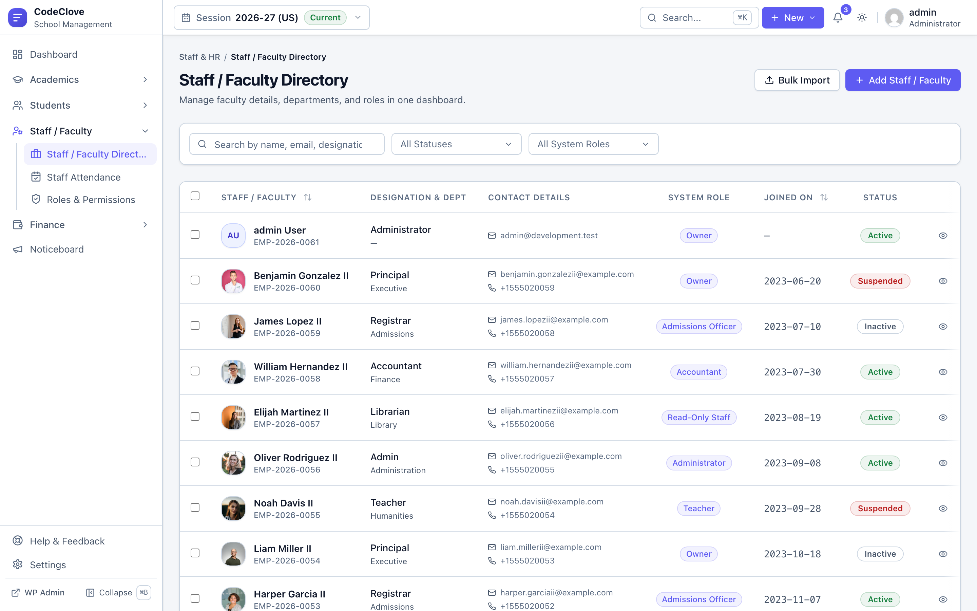This screenshot has width=977, height=611.
Task: Open Elijah Martinez II avatar photo
Action: pyautogui.click(x=233, y=418)
